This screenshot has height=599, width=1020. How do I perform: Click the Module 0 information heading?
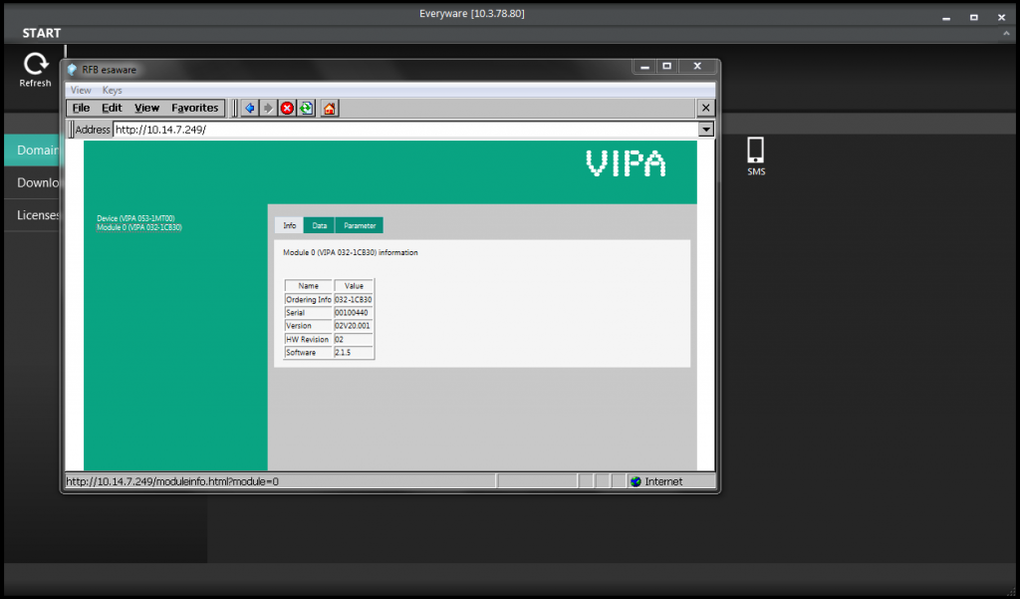[350, 252]
